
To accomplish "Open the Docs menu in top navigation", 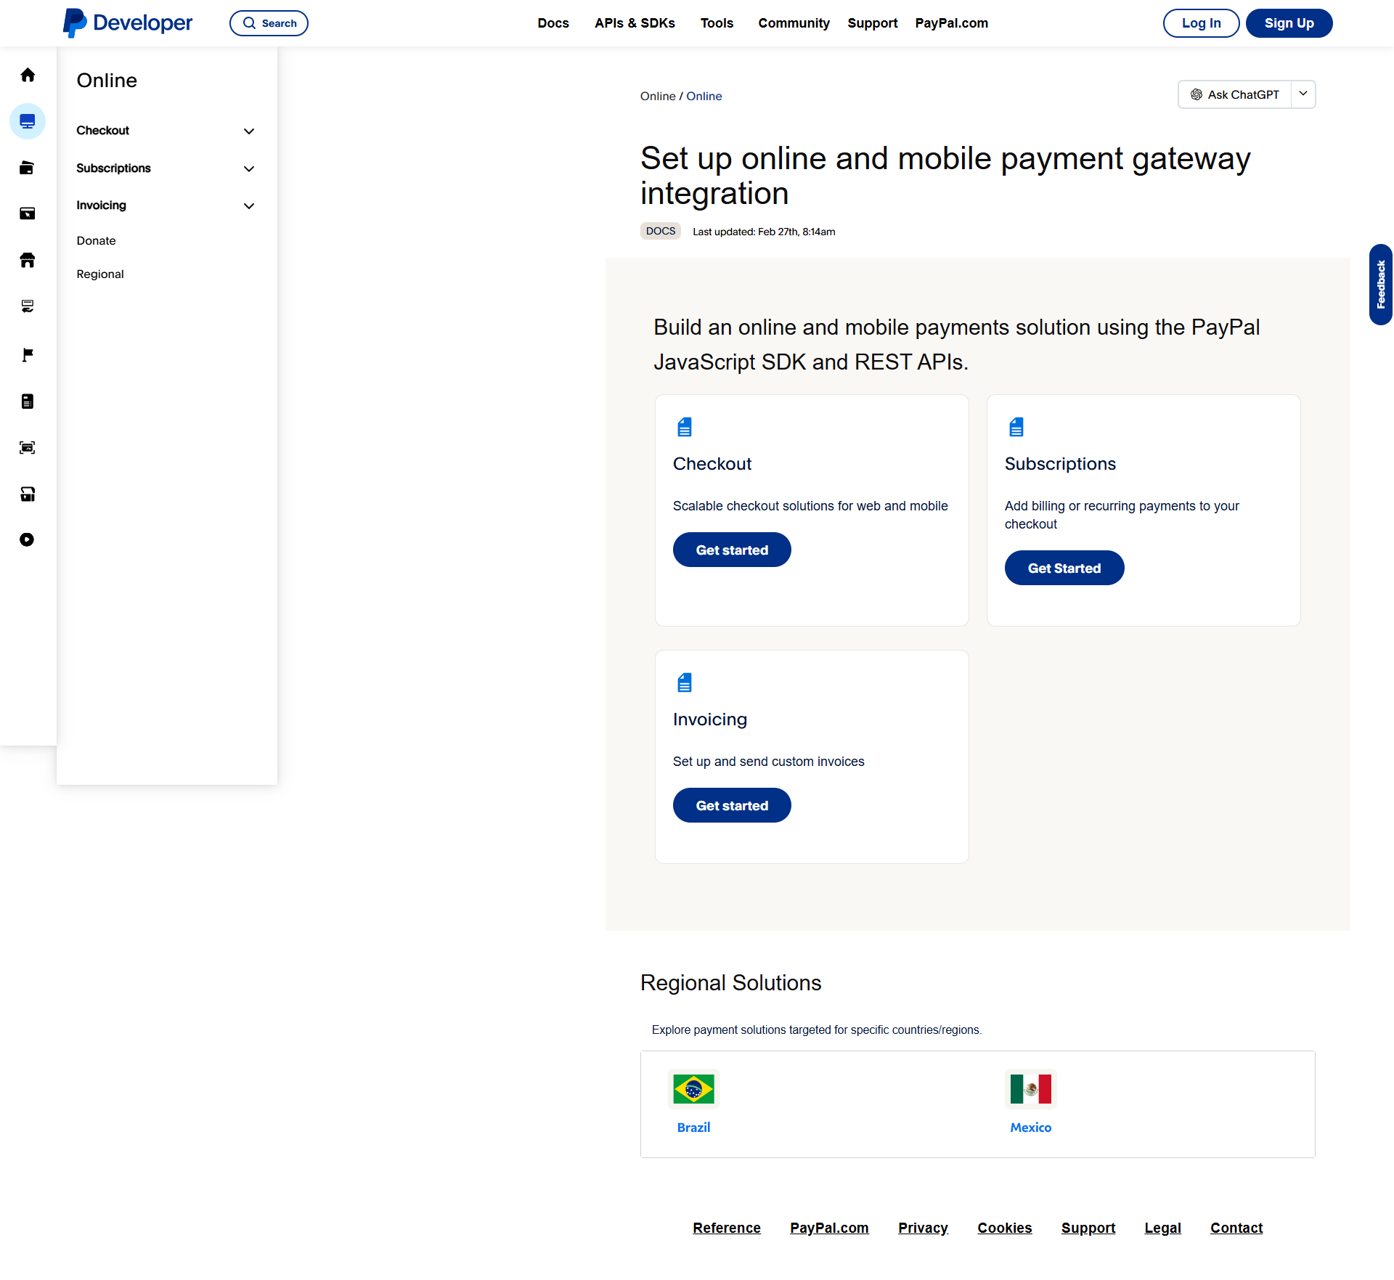I will tap(553, 23).
